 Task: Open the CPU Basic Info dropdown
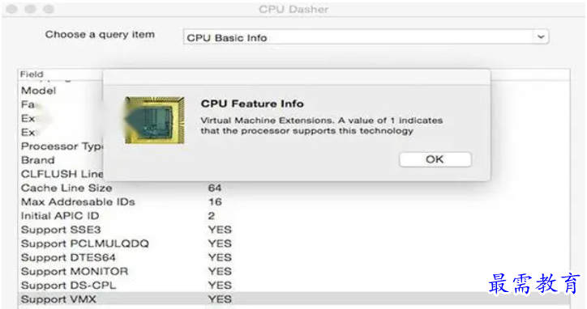tap(366, 37)
